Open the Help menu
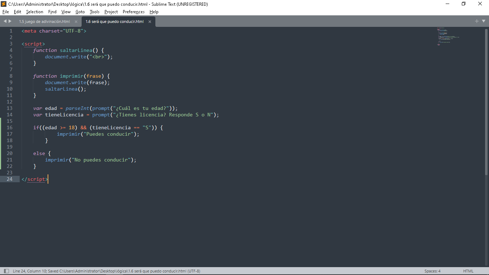Viewport: 489px width, 275px height. point(154,12)
